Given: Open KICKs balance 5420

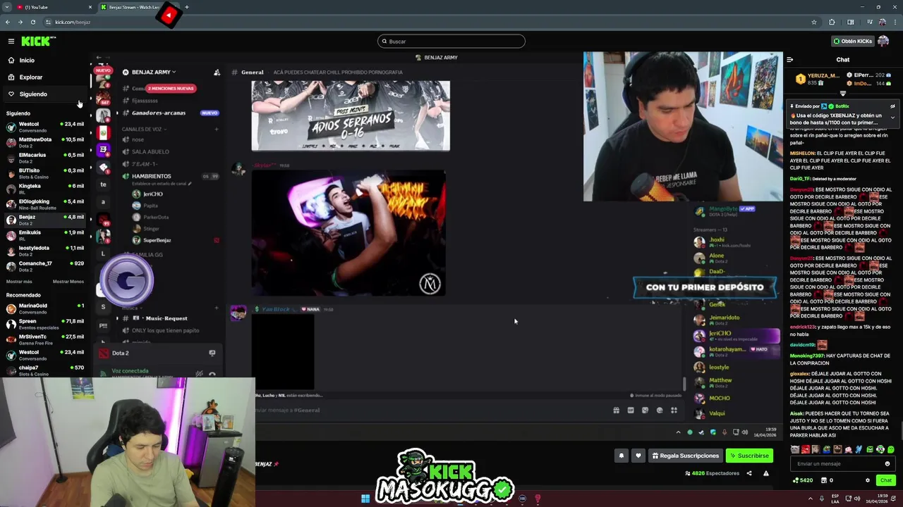Looking at the screenshot, I should 803,480.
